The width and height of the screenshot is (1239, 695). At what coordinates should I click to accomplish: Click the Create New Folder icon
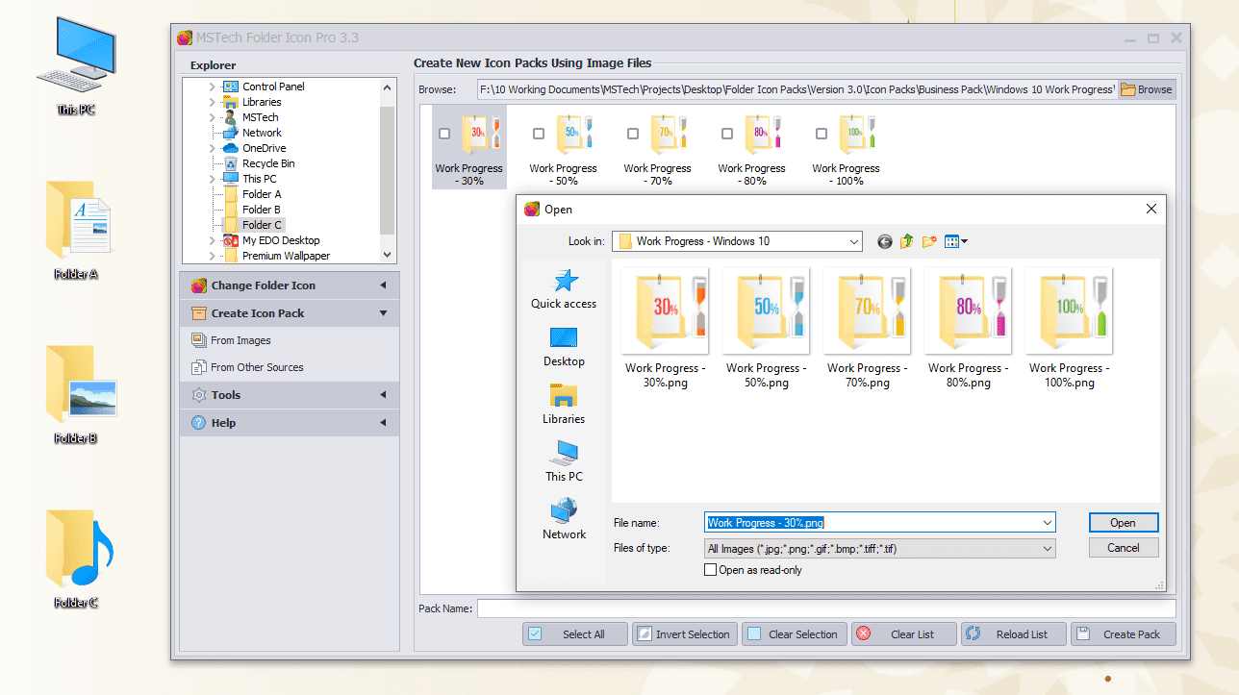click(x=929, y=241)
